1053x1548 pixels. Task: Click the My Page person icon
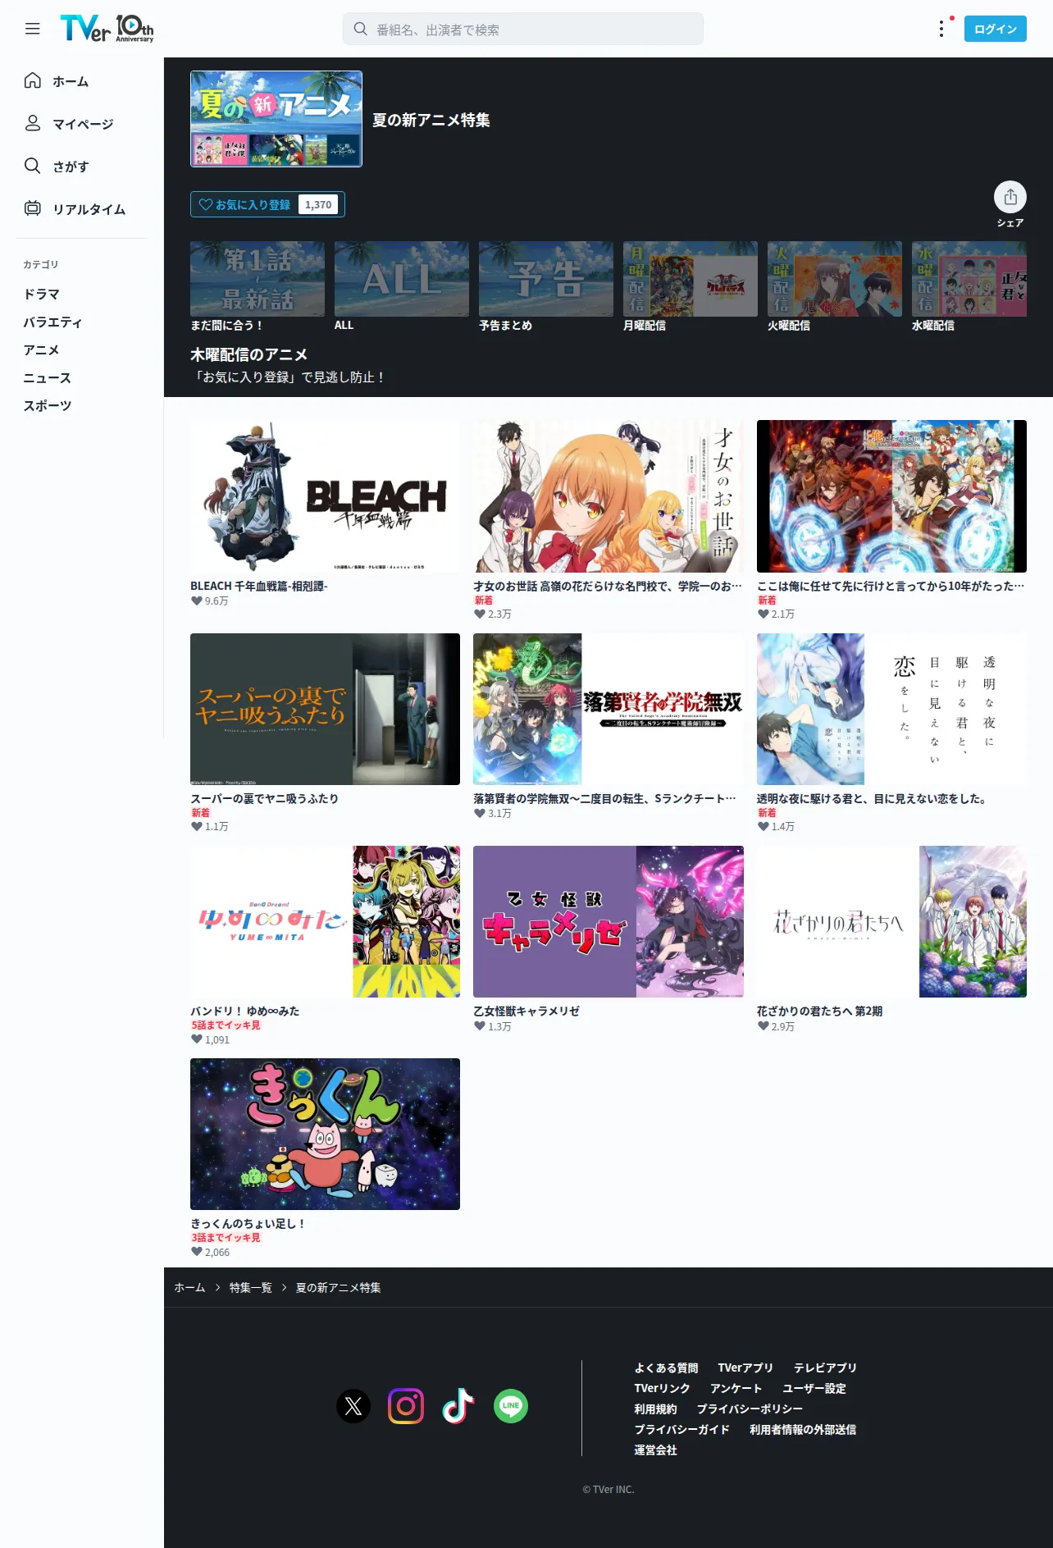[33, 123]
